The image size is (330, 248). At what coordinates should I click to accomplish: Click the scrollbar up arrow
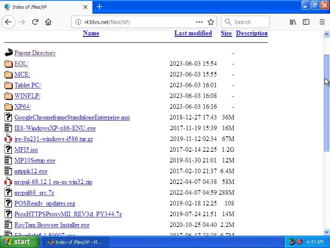326,34
